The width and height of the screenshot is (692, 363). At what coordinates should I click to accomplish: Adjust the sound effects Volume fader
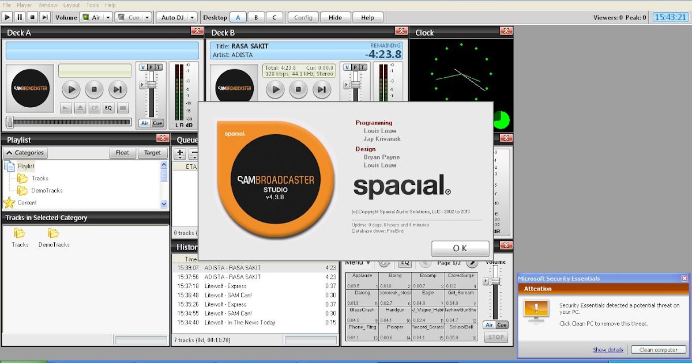click(495, 281)
